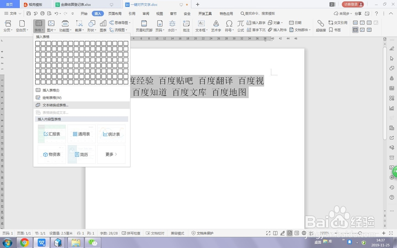Click 首字下沉 drop cap
The width and height of the screenshot is (397, 248).
[x=256, y=30]
